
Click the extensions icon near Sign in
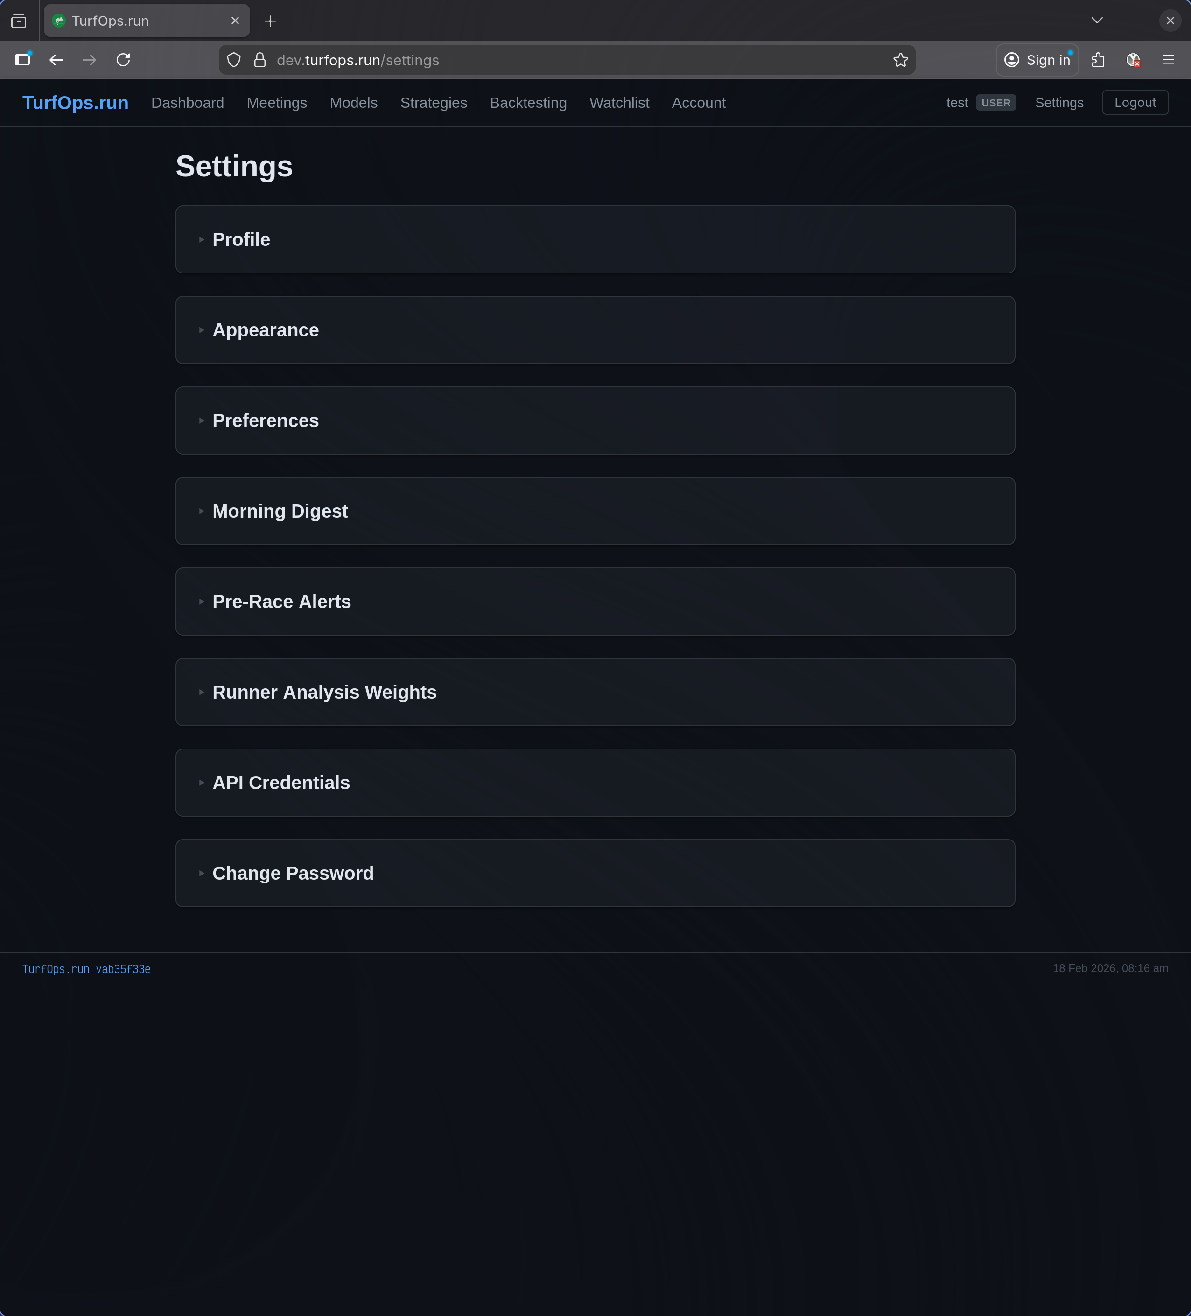[x=1097, y=59]
